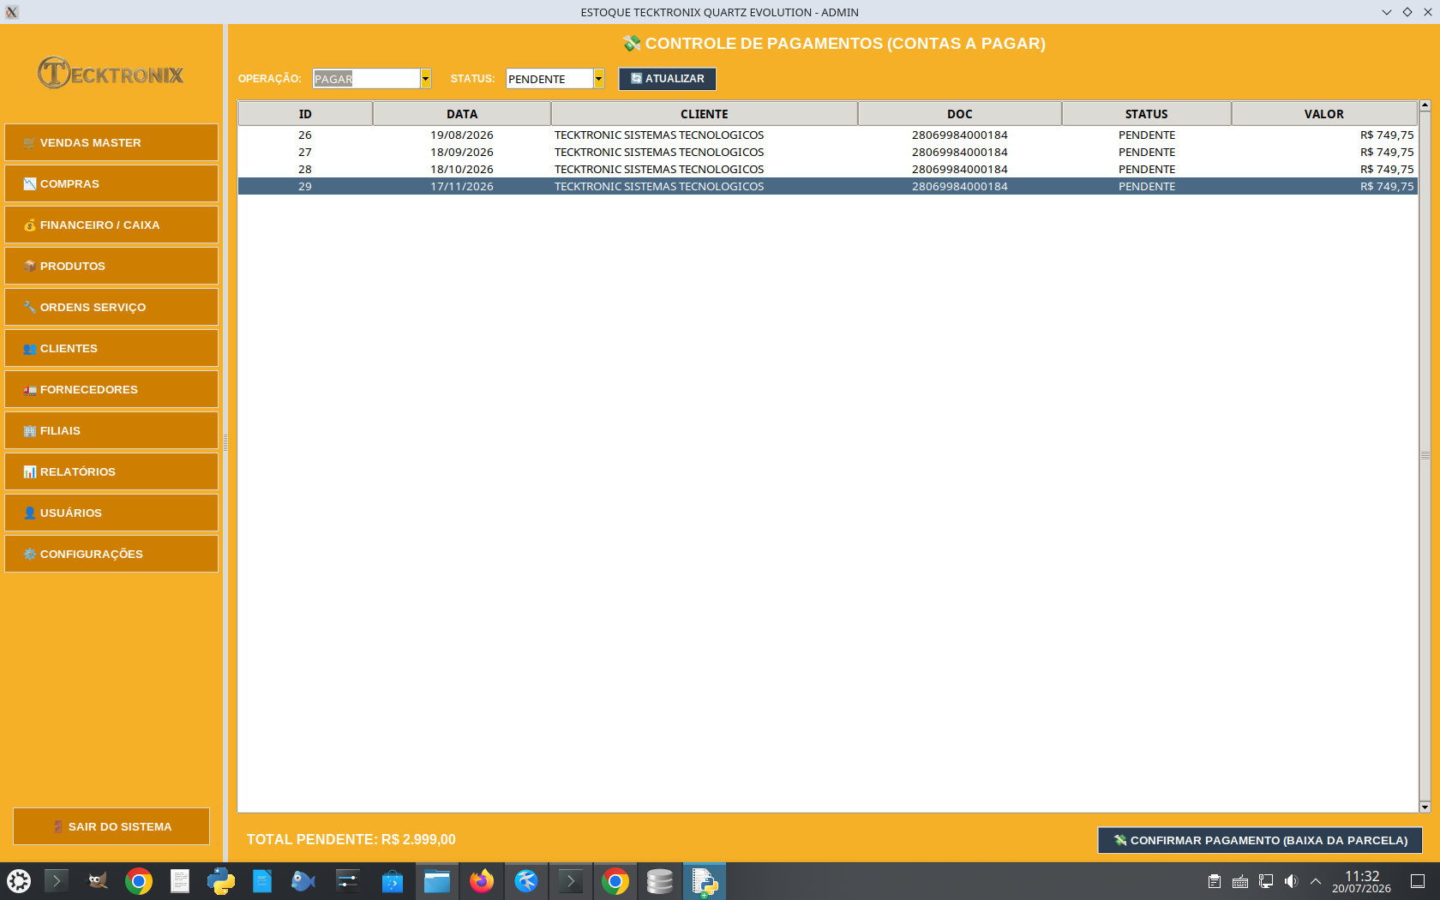This screenshot has height=900, width=1440.
Task: Open the VENDAS MASTER section
Action: (x=111, y=142)
